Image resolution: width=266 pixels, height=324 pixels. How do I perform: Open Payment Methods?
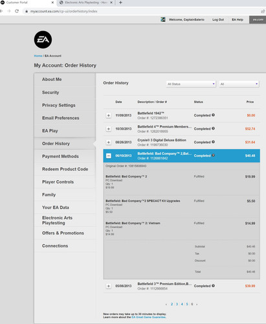65,156
